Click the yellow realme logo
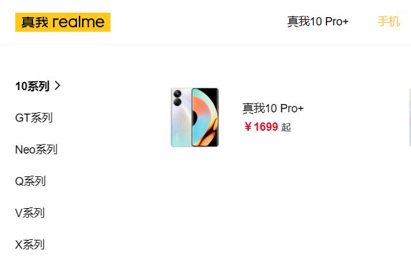 [x=63, y=22]
